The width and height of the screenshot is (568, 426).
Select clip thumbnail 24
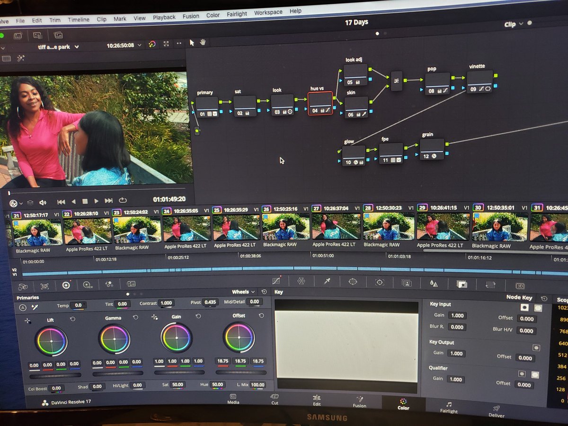[186, 229]
